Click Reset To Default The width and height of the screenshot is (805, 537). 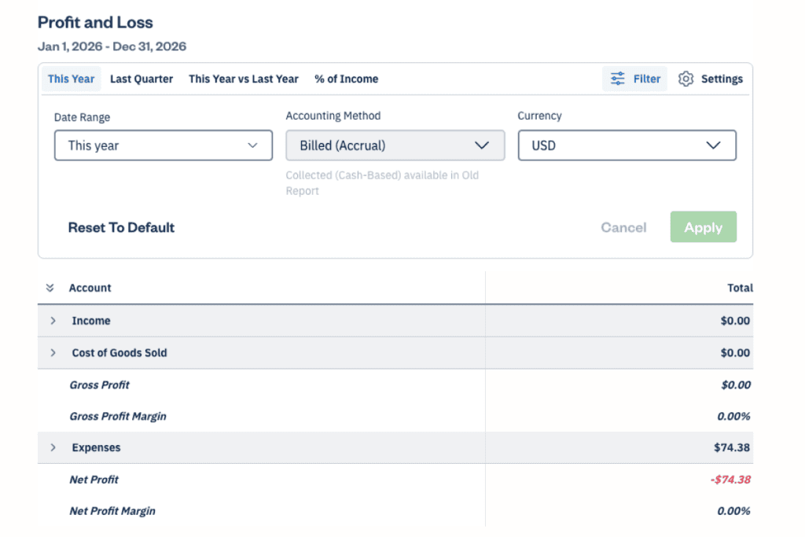[121, 227]
